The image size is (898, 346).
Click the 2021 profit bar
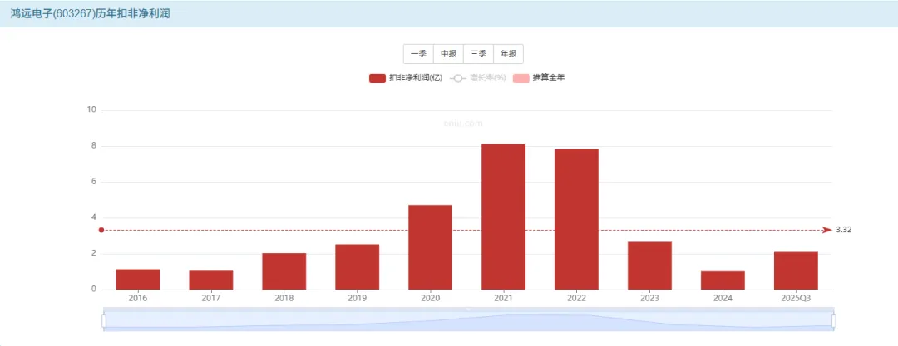(x=503, y=217)
